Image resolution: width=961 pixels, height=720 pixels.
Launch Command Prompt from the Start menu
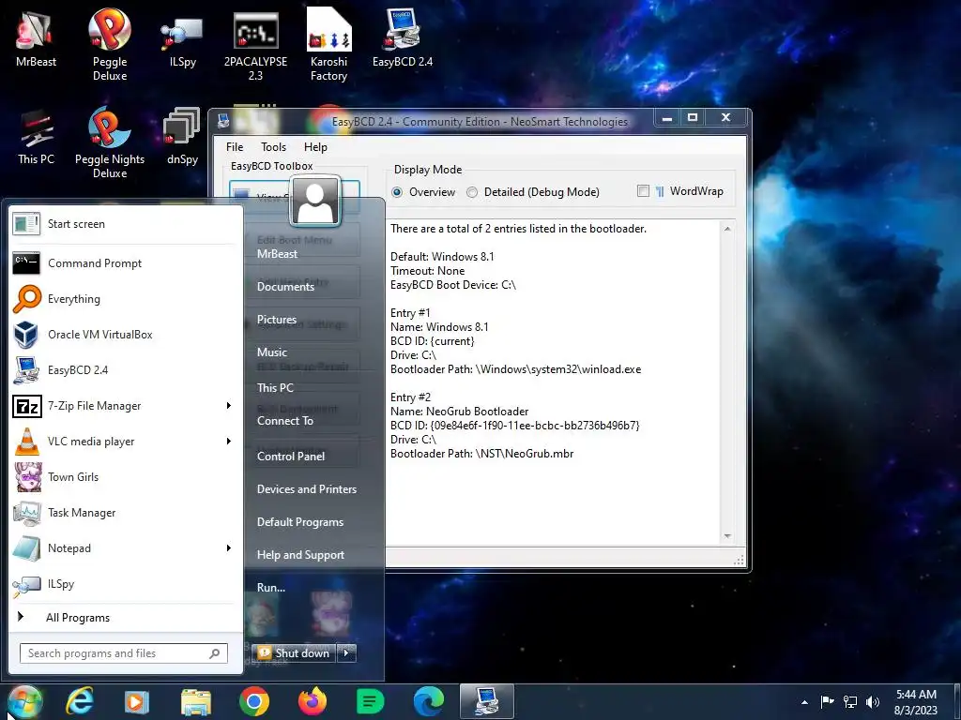123,263
